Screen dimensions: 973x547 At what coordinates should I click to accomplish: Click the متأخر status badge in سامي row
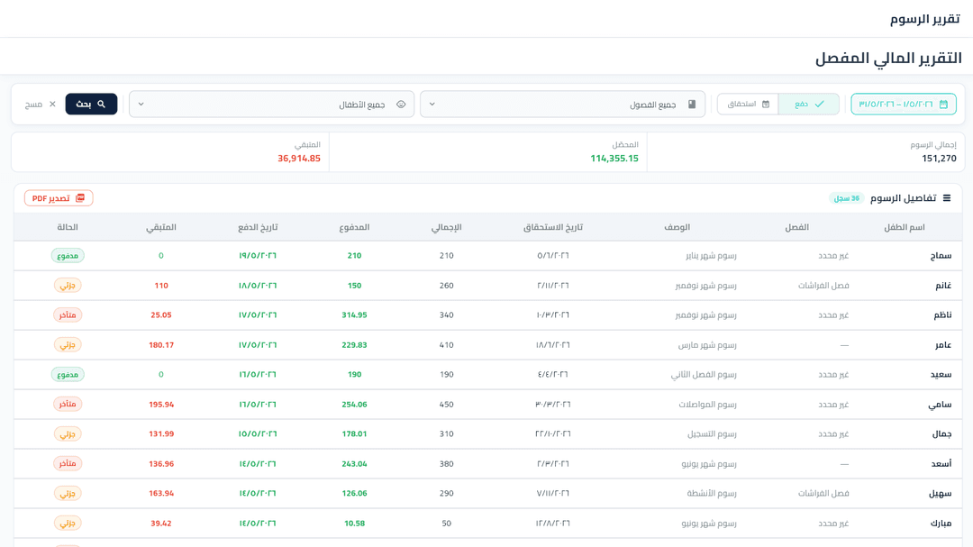pos(68,405)
